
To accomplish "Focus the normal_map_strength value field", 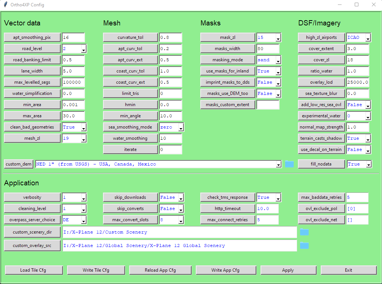I will pyautogui.click(x=358, y=127).
